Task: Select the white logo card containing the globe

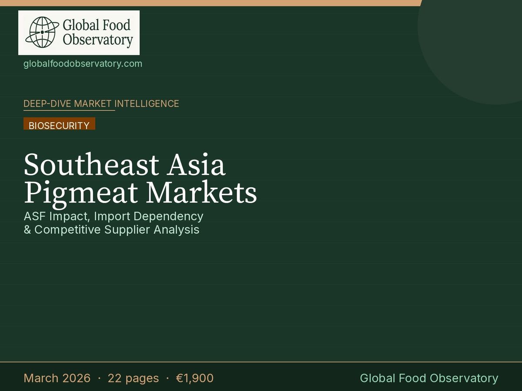Action: [78, 33]
